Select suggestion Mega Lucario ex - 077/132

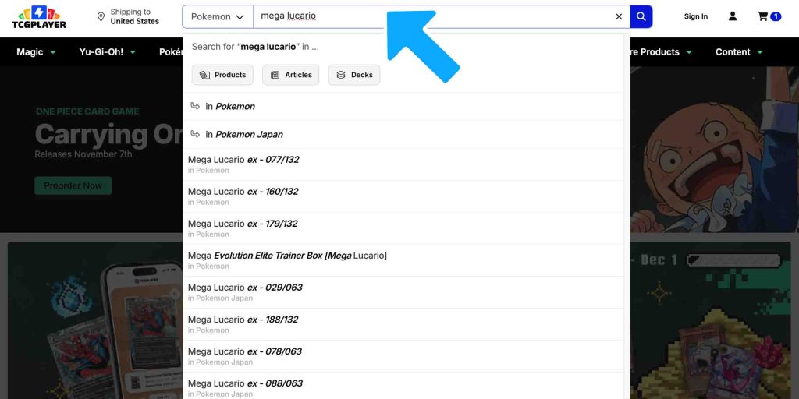(243, 160)
